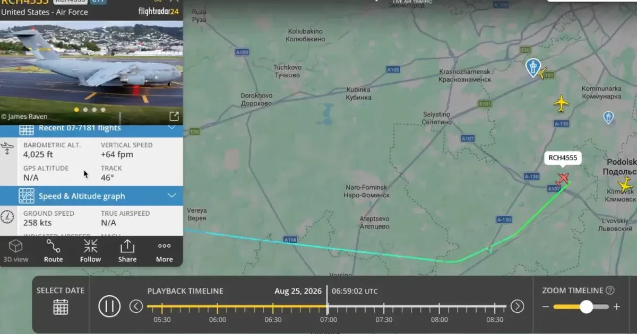This screenshot has height=334, width=637.
Task: Show the fourth photo via carousel dot
Action: [103, 110]
